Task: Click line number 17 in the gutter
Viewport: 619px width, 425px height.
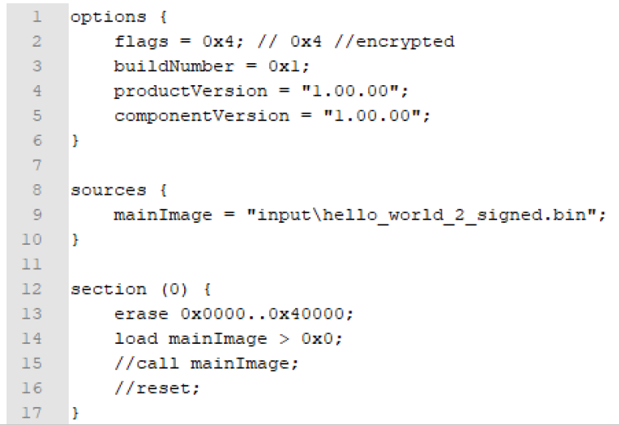Action: (x=34, y=413)
